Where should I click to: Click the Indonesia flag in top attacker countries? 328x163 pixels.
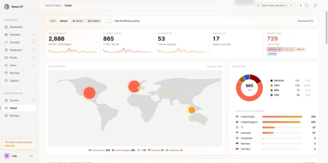(237, 133)
